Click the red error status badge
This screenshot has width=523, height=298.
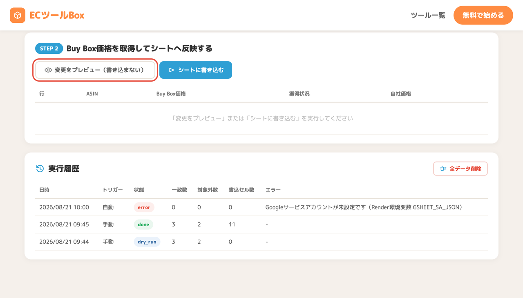(144, 207)
